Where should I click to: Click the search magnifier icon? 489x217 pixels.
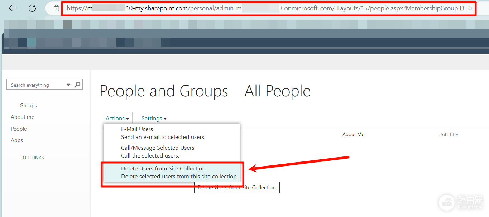pos(77,85)
